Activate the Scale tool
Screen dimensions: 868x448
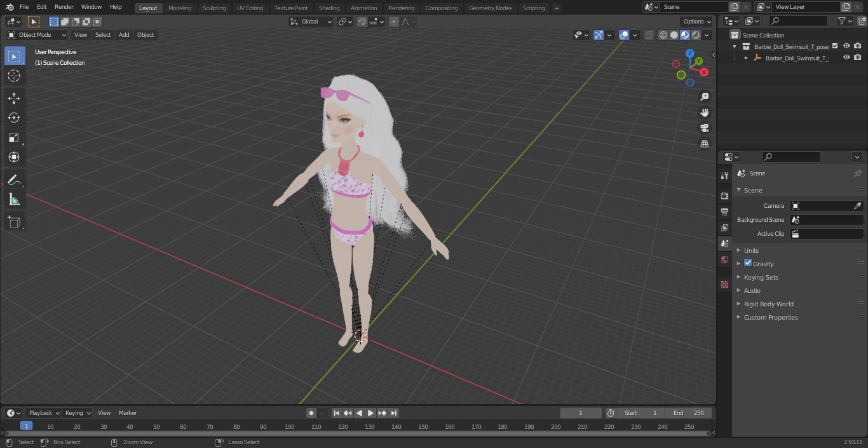pos(14,137)
